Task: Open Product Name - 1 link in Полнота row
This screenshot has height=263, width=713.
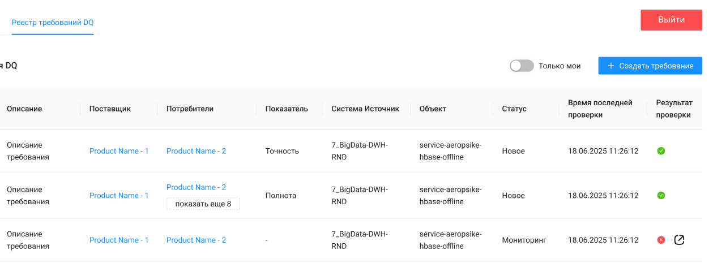Action: pyautogui.click(x=119, y=196)
